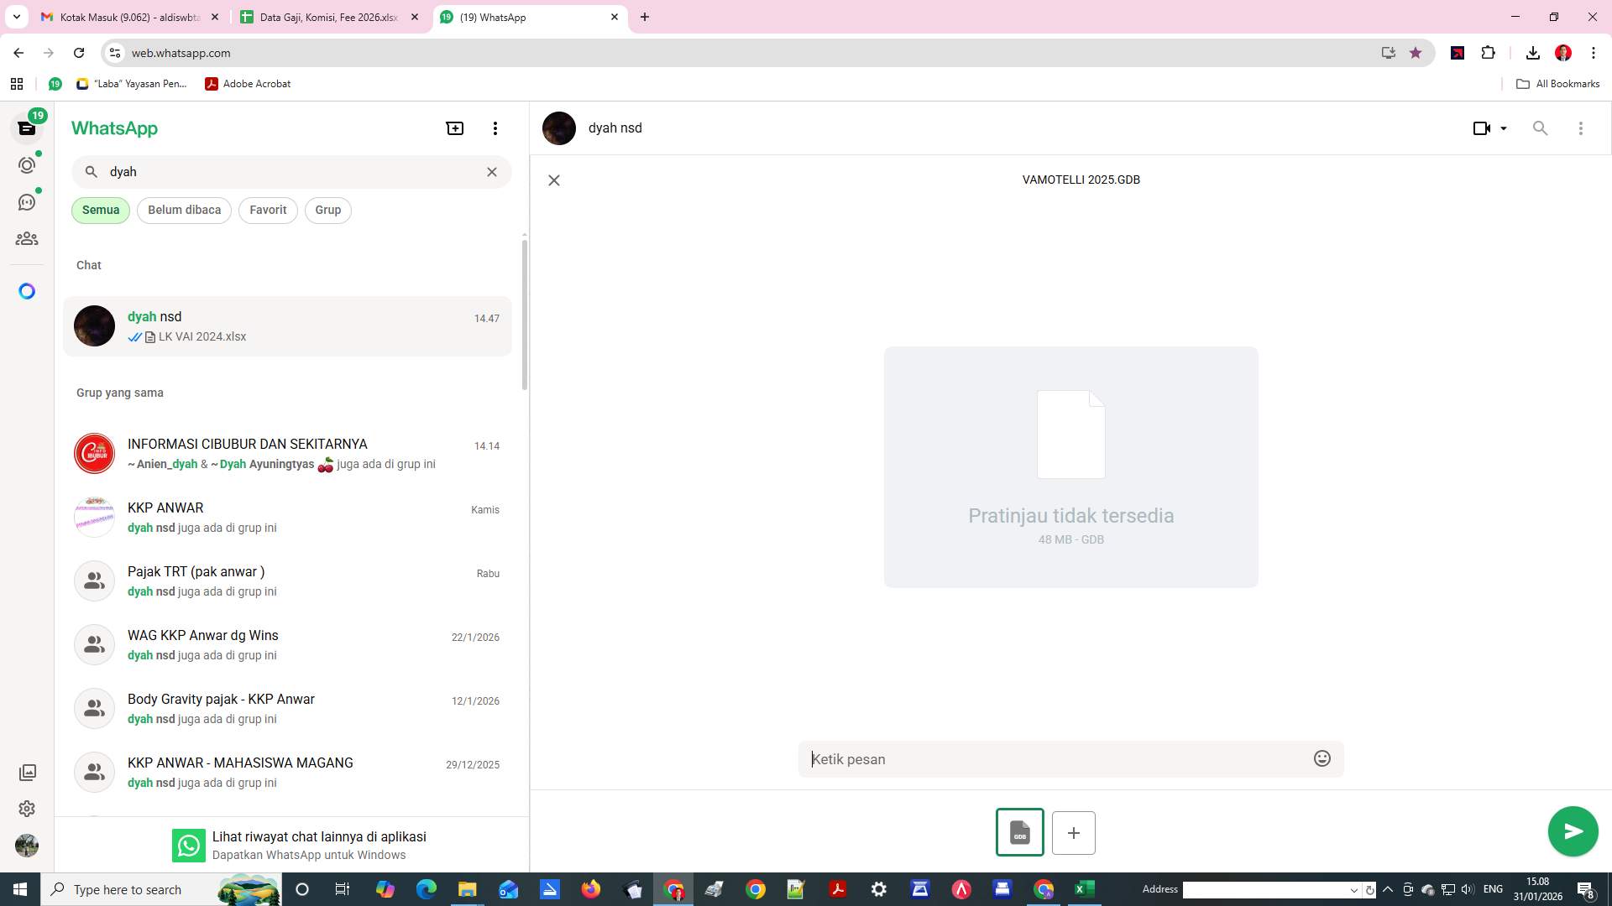Open the Grup filter tab
The height and width of the screenshot is (906, 1612).
point(327,210)
